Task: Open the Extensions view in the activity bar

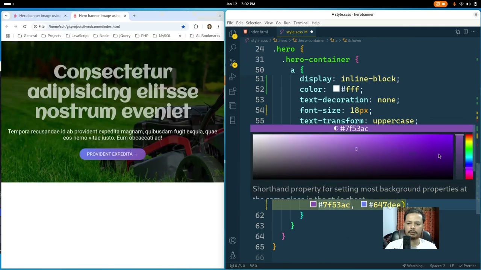Action: click(233, 91)
